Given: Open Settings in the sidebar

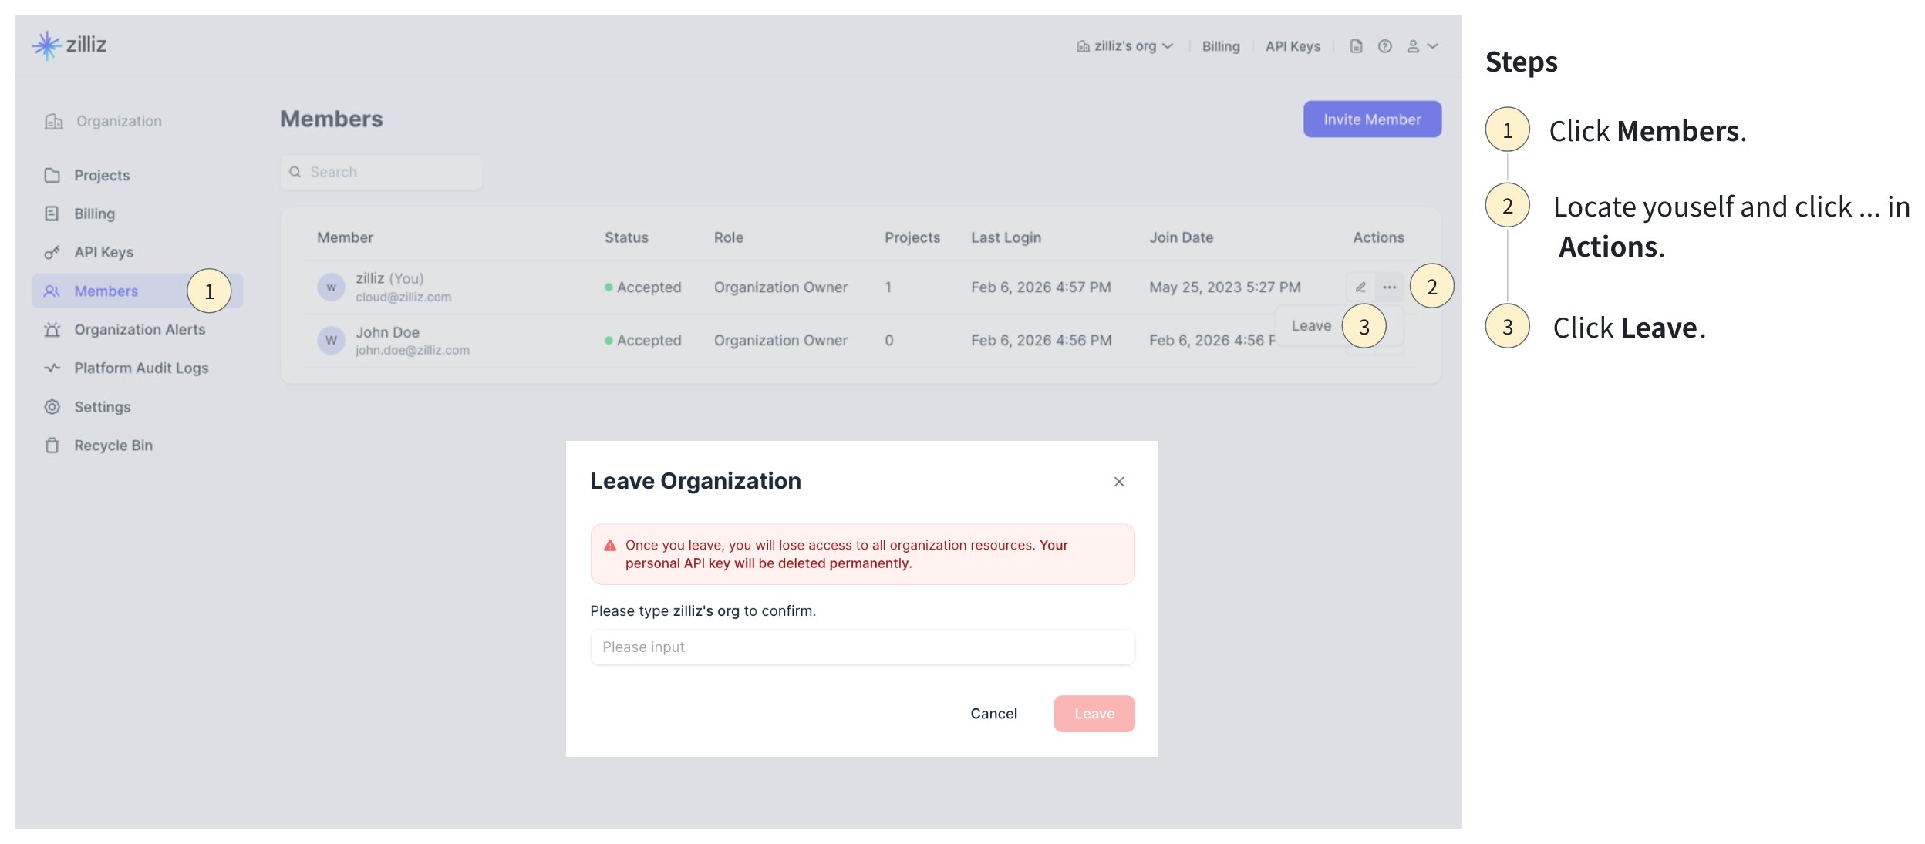Looking at the screenshot, I should tap(102, 407).
